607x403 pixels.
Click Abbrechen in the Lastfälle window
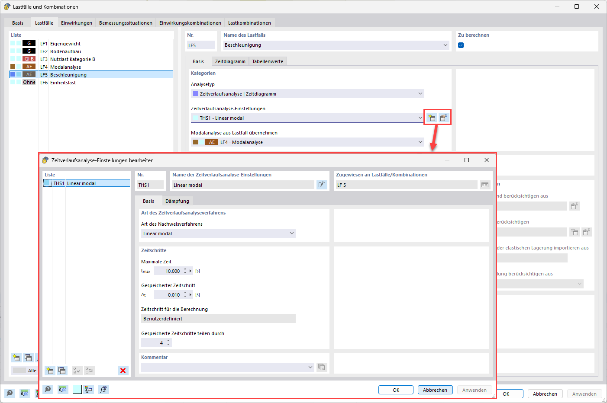545,394
